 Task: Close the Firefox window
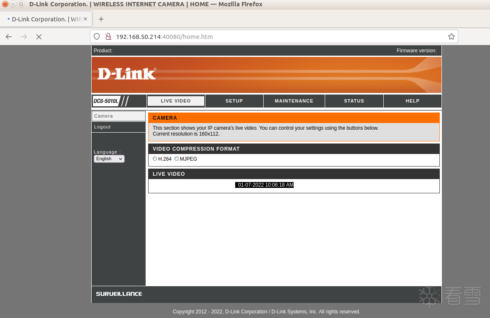[5, 4]
